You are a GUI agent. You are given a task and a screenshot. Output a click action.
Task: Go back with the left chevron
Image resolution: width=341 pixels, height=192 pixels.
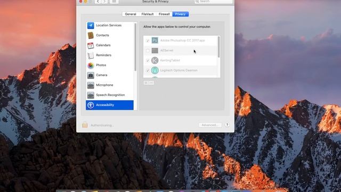point(98,2)
